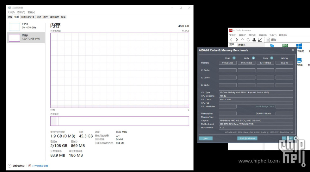Switch to the 服务 tab

tap(63, 17)
